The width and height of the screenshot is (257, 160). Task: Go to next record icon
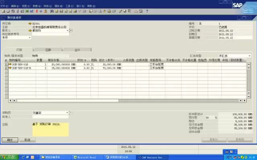(x=71, y=11)
